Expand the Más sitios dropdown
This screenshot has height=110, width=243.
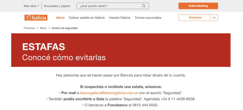(31, 6)
